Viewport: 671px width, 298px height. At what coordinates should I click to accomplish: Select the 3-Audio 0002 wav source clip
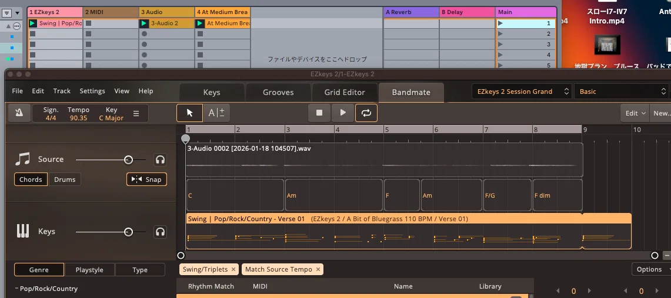[x=384, y=160]
